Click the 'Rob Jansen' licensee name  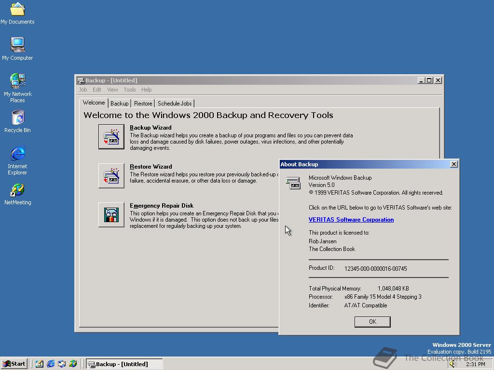tap(323, 241)
